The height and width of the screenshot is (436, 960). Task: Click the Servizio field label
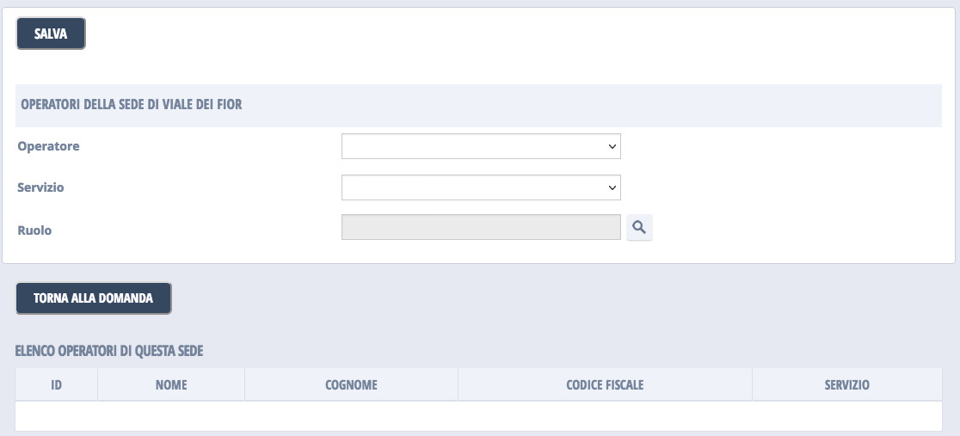(x=40, y=187)
